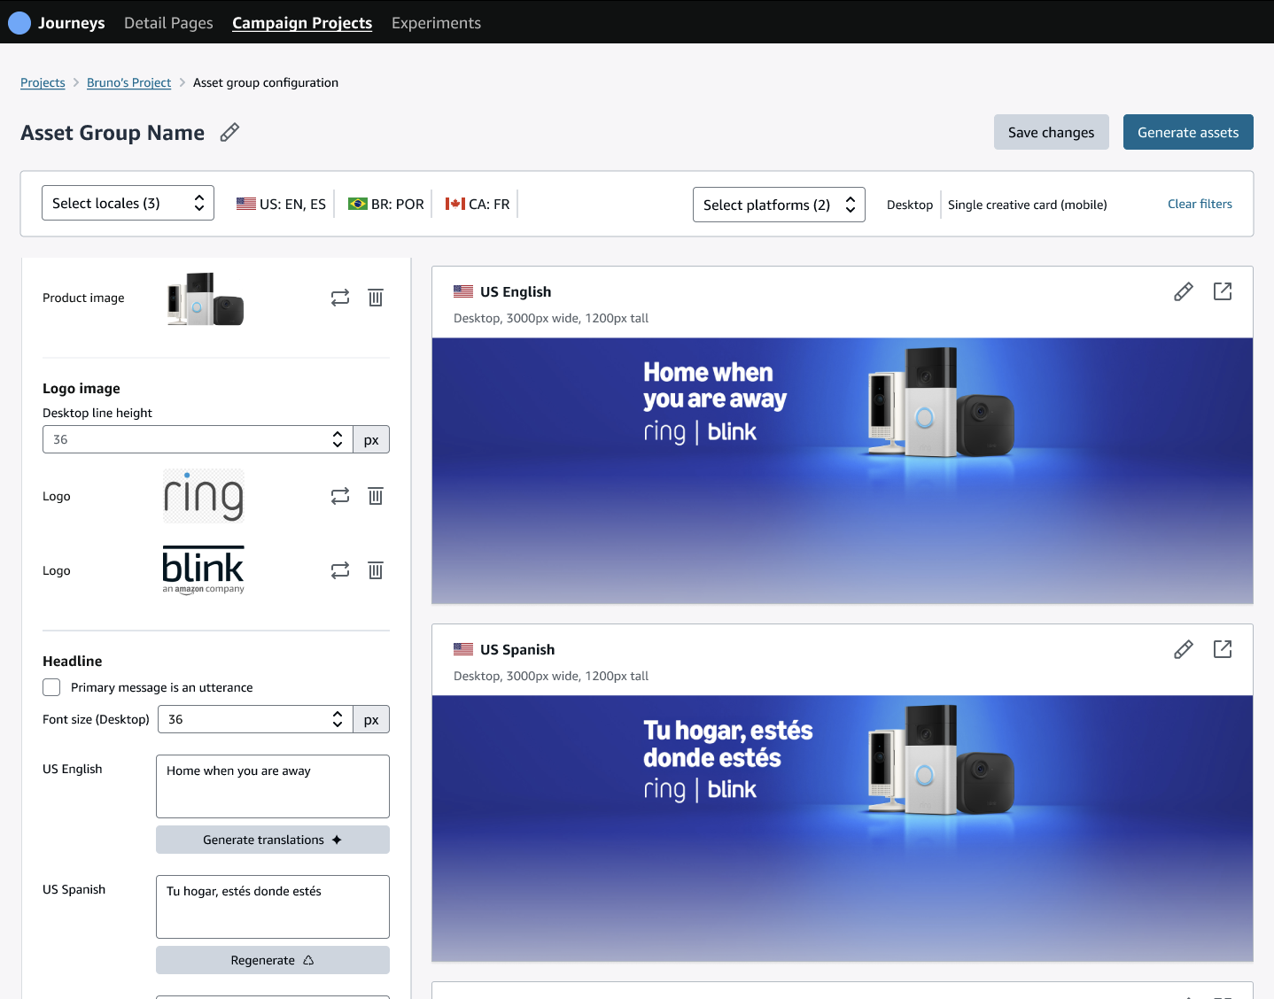The width and height of the screenshot is (1274, 999).
Task: Click Single creative card (mobile) filter tag
Action: (1028, 205)
